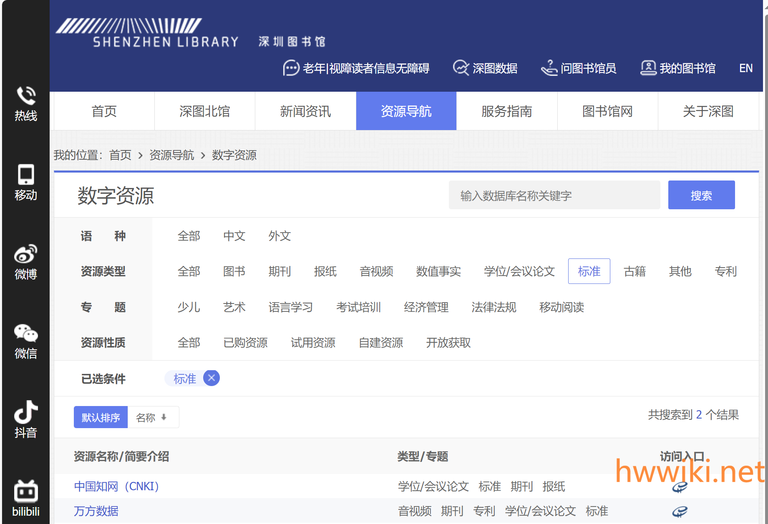Image resolution: width=768 pixels, height=524 pixels.
Task: Remove the selected 标准 filter tag
Action: (212, 378)
